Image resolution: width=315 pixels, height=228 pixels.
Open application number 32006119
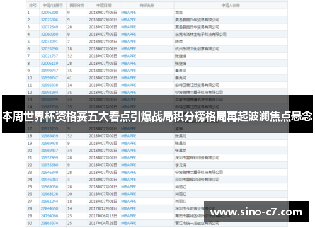(x=49, y=64)
